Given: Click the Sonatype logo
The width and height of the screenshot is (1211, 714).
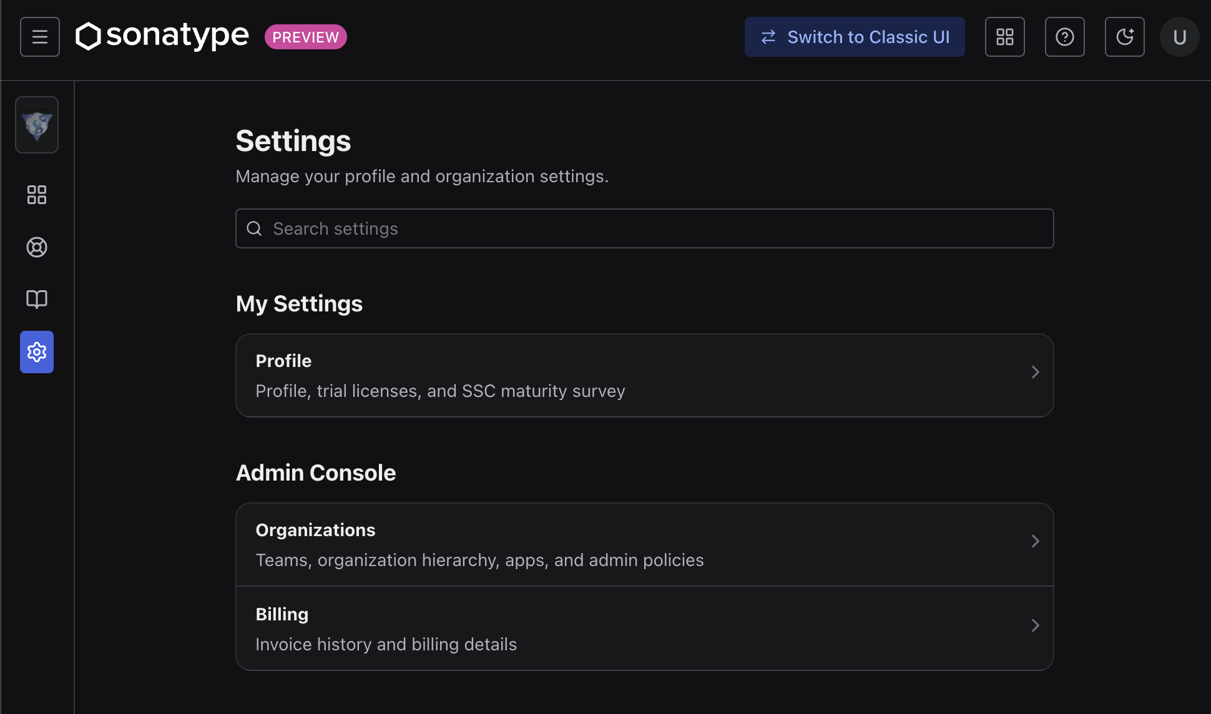Looking at the screenshot, I should 162,36.
